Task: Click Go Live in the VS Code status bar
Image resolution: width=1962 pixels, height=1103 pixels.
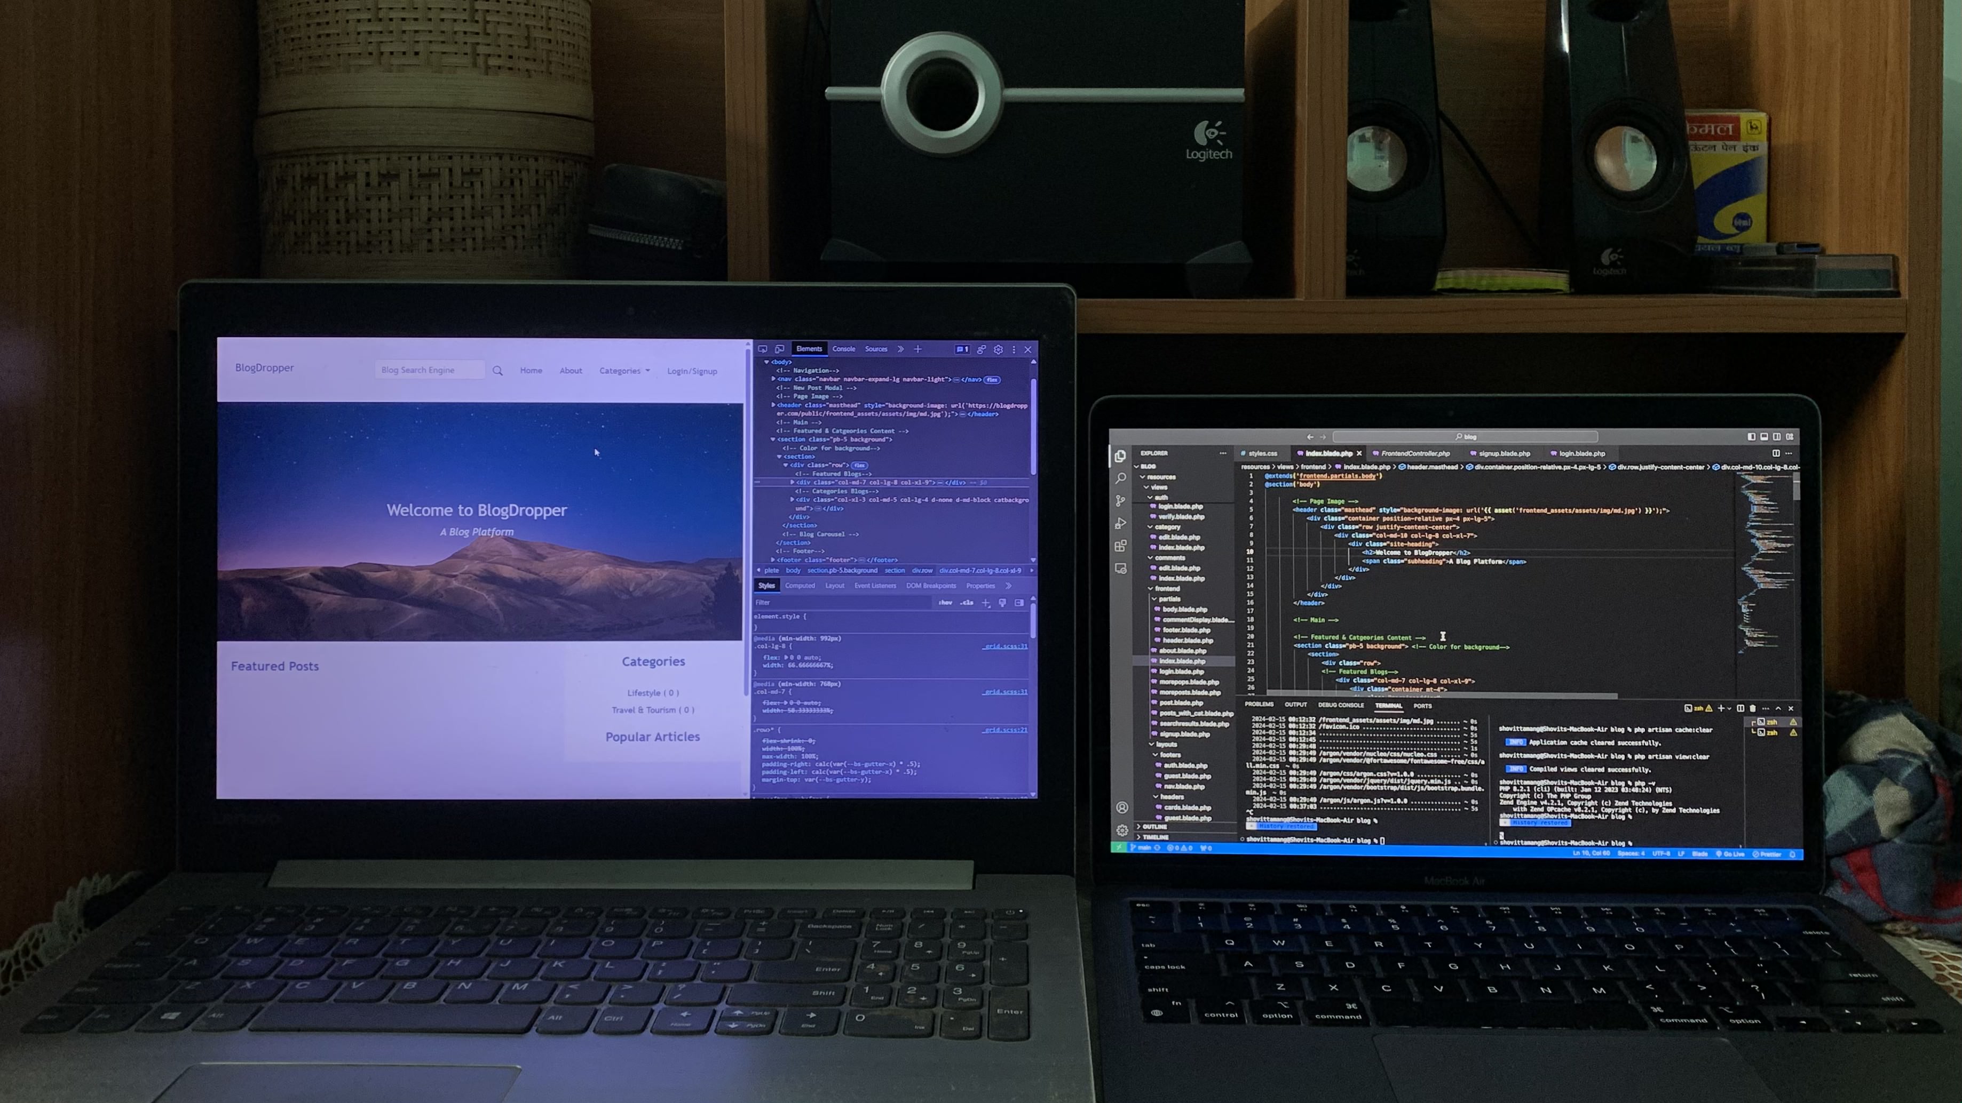Action: [x=1730, y=854]
